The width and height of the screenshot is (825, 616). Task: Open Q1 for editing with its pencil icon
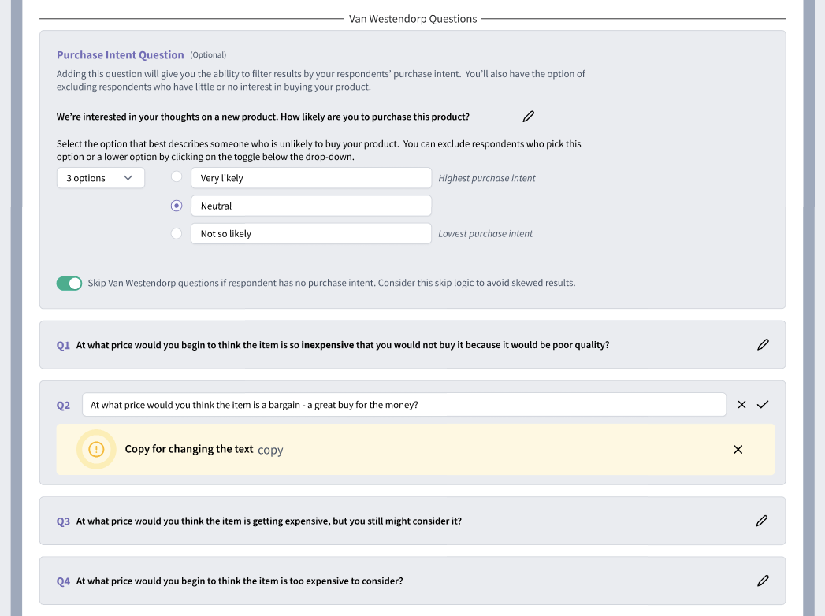[762, 344]
